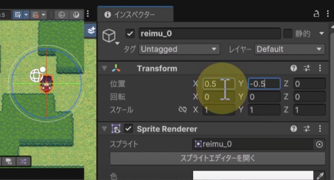
Task: Click position Z field
Action: 310,84
